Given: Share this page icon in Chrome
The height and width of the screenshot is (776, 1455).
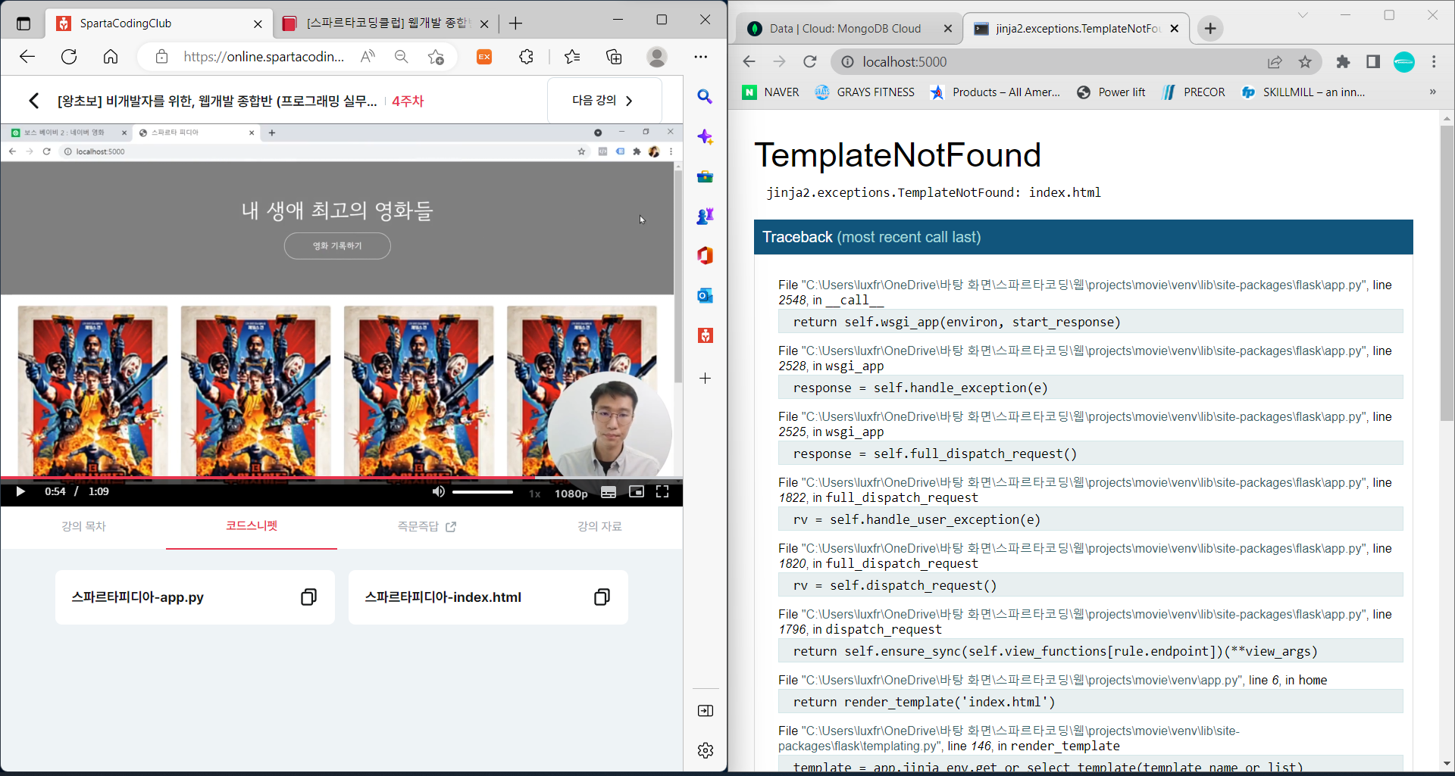Looking at the screenshot, I should click(1275, 62).
